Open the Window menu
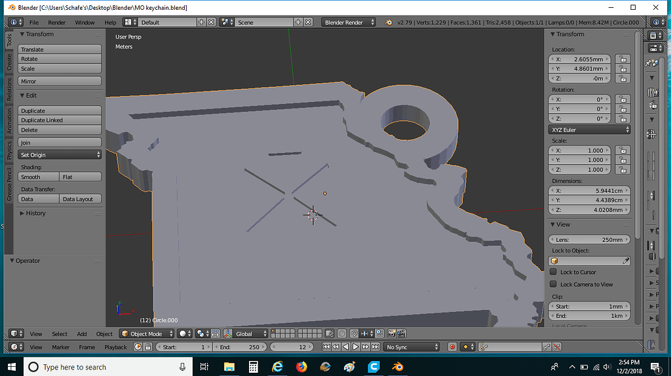671x376 pixels. (85, 23)
